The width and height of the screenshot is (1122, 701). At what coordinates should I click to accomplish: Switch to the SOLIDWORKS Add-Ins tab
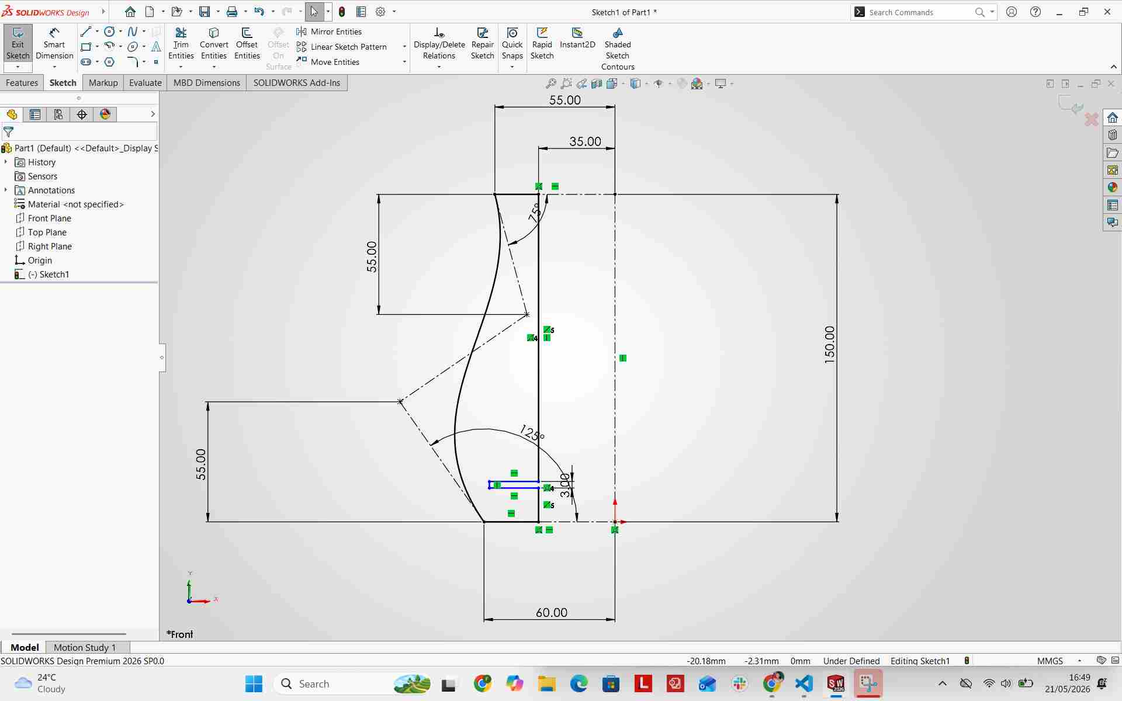(297, 83)
